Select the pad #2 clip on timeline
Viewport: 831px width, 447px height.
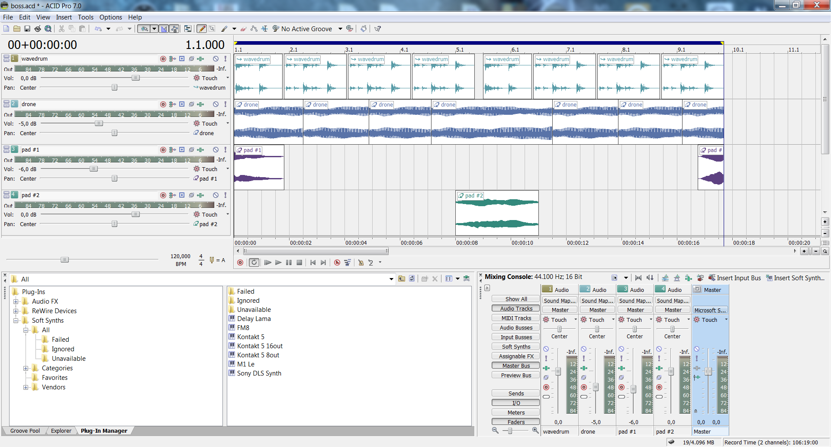click(x=497, y=213)
